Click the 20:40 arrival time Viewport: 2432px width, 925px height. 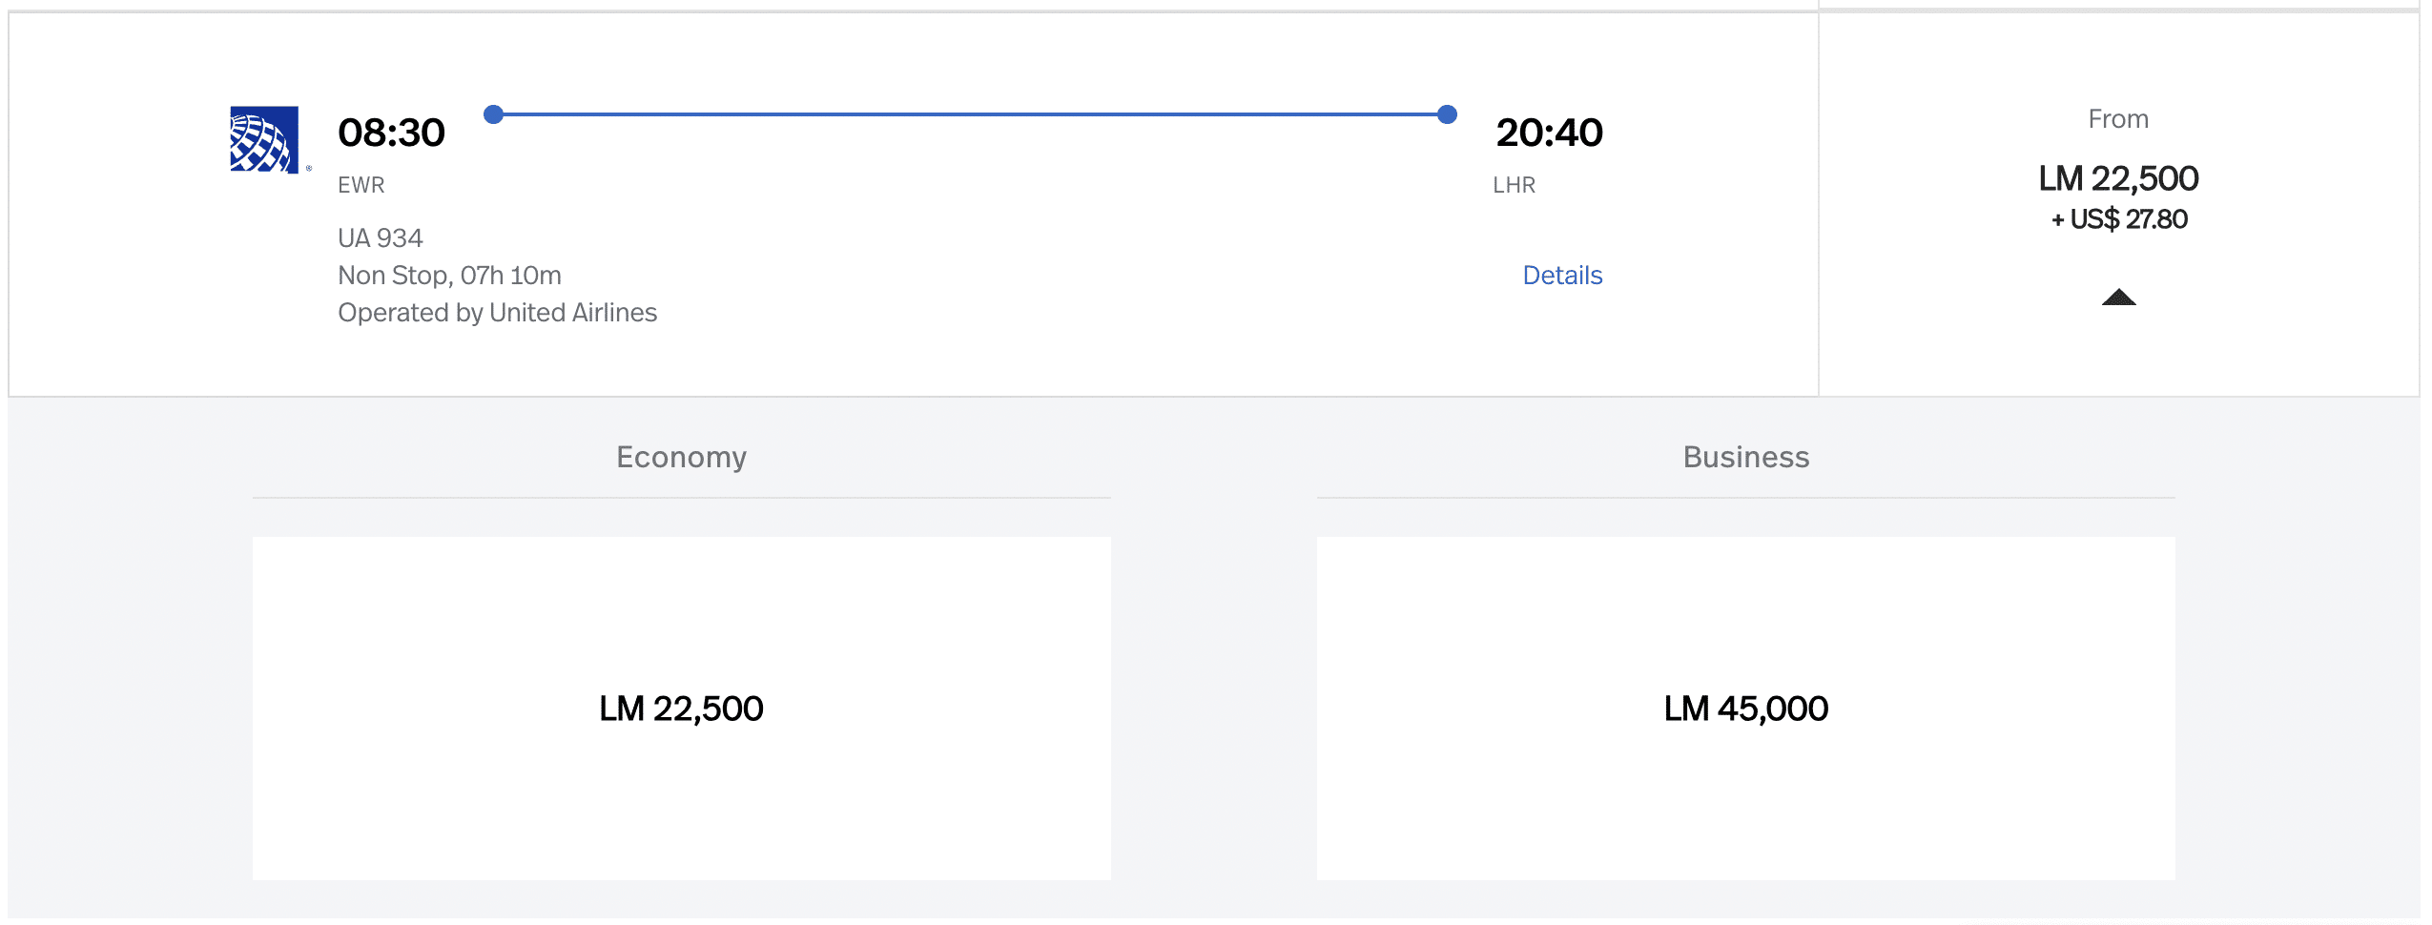tap(1548, 133)
